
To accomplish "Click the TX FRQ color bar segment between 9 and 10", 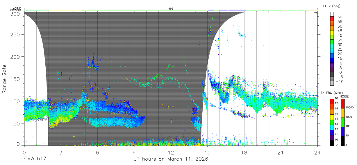I will (332, 143).
